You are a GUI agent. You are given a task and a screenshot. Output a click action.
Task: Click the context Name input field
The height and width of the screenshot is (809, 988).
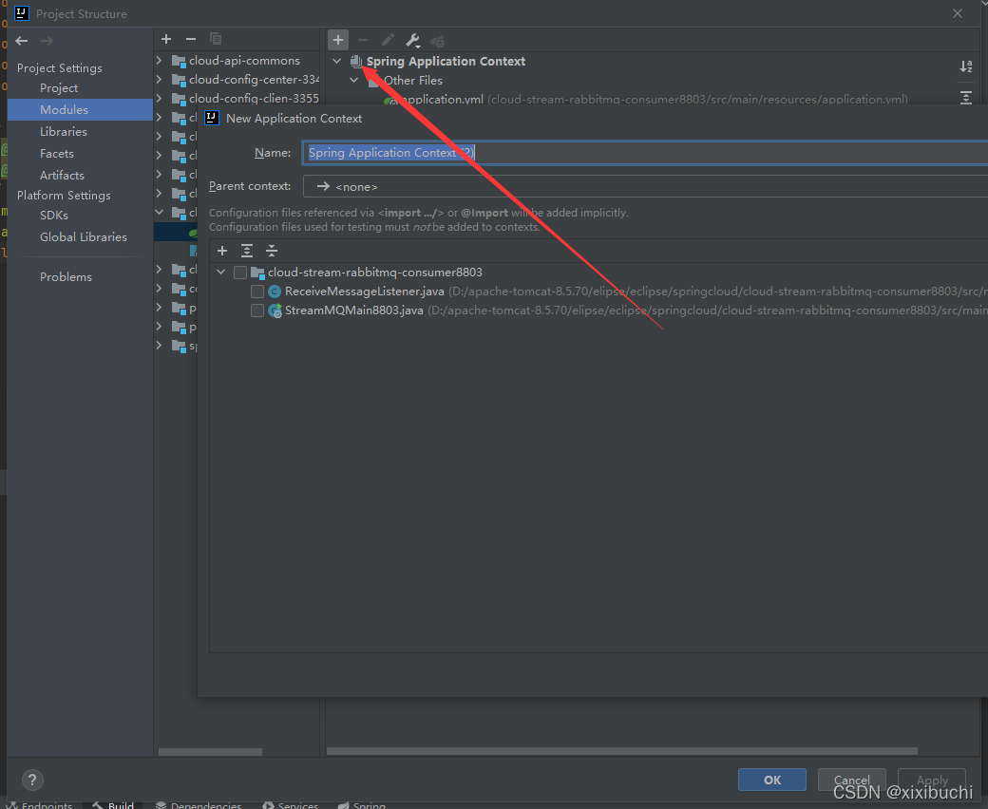pos(645,153)
